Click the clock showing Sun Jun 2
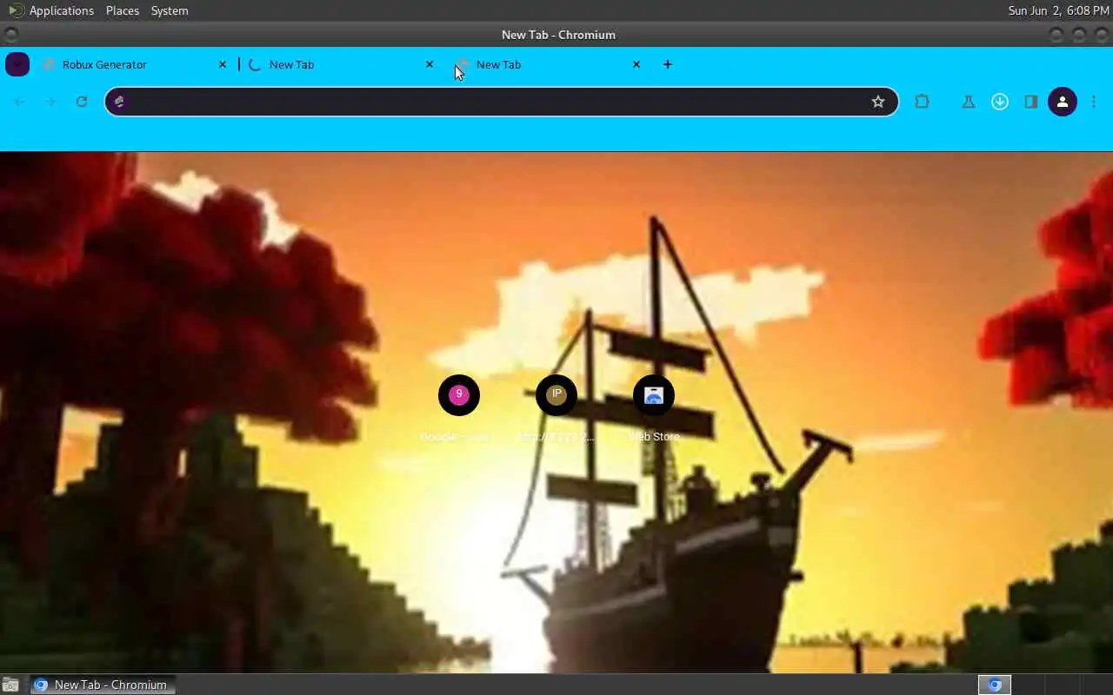The image size is (1113, 695). click(x=1058, y=10)
